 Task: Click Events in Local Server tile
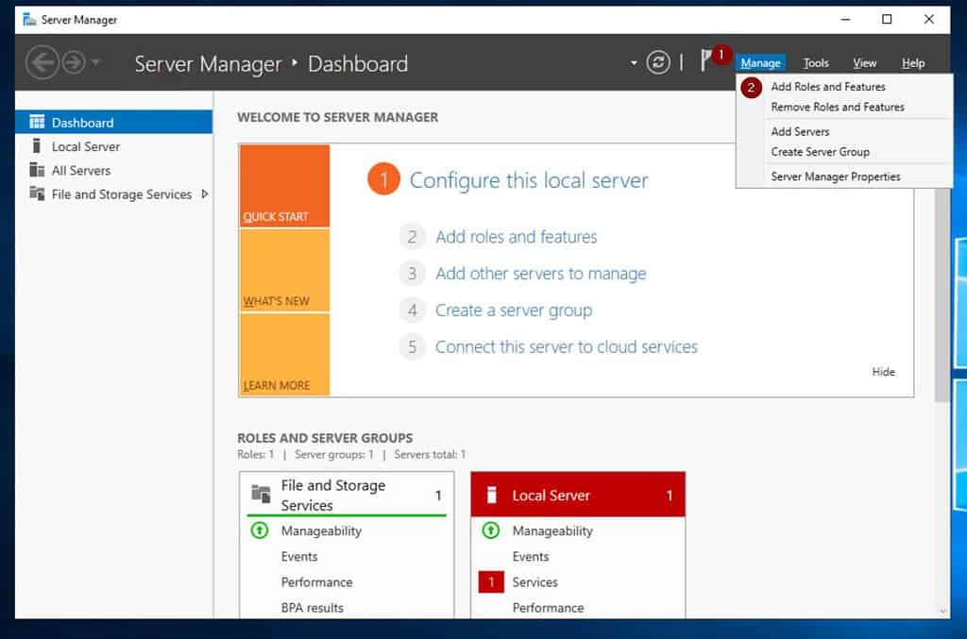pos(531,557)
